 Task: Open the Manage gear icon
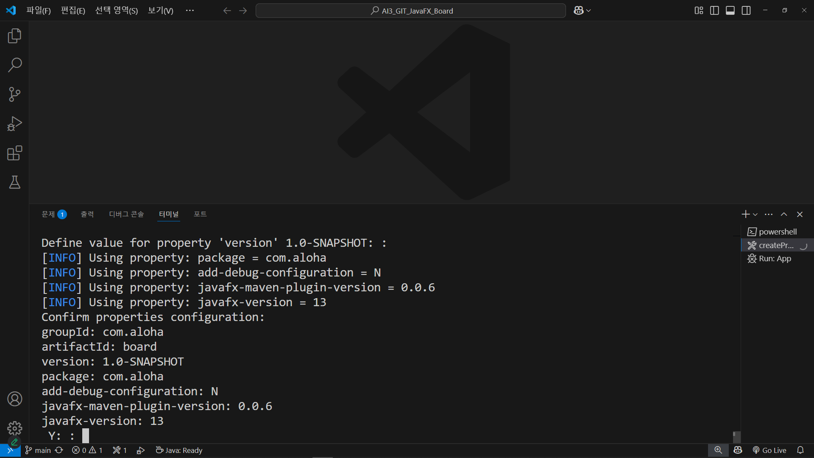14,428
